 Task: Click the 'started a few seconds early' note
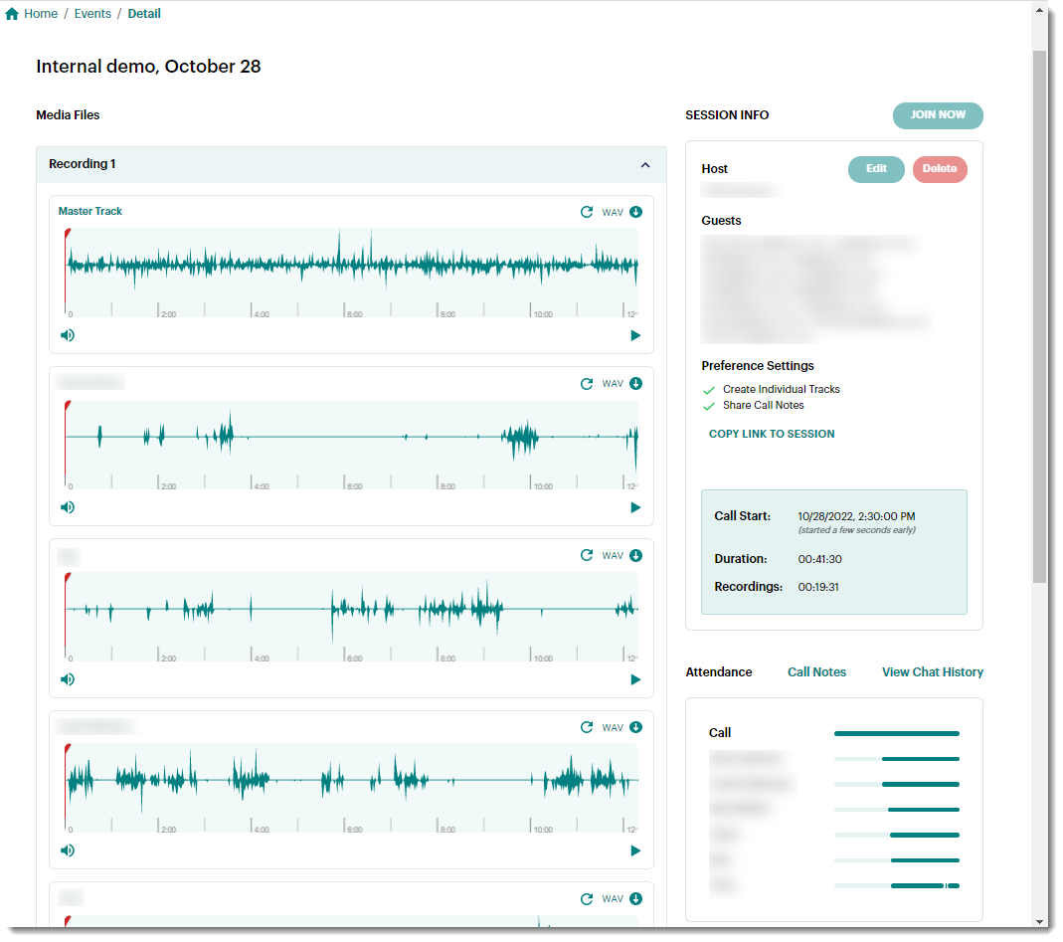857,530
